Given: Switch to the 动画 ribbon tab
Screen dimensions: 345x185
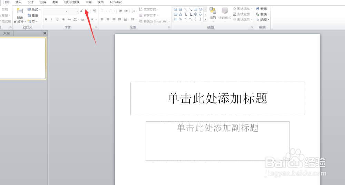Looking at the screenshot, I should coord(55,2).
